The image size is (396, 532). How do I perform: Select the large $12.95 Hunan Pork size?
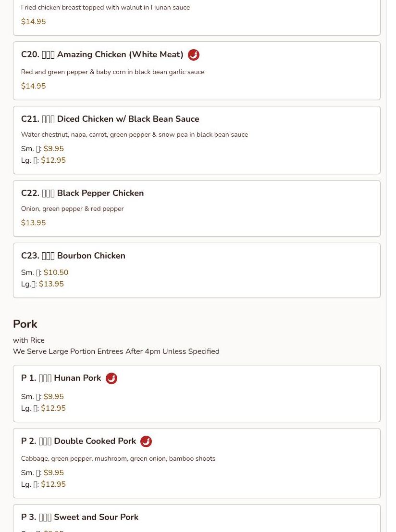(x=53, y=408)
